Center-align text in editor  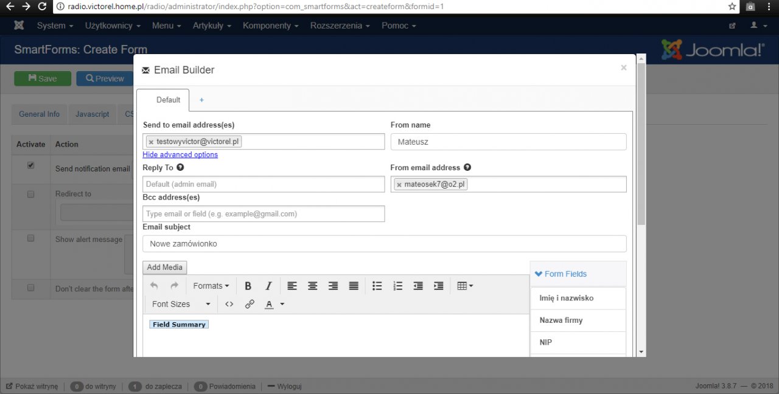click(313, 286)
